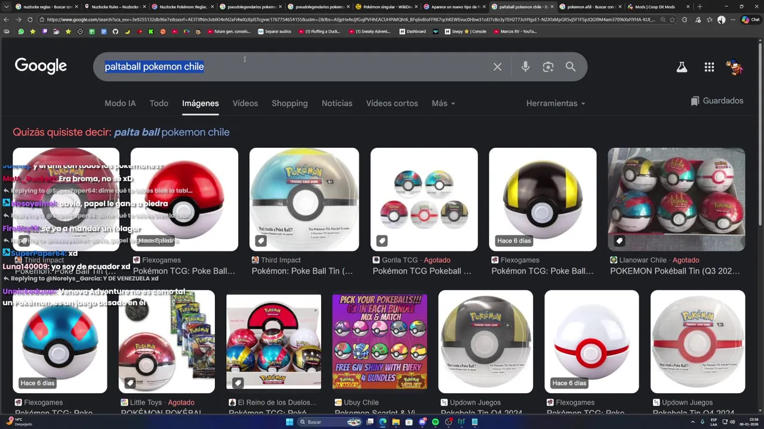Start voice search with the microphone icon
The height and width of the screenshot is (429, 764).
tap(525, 67)
